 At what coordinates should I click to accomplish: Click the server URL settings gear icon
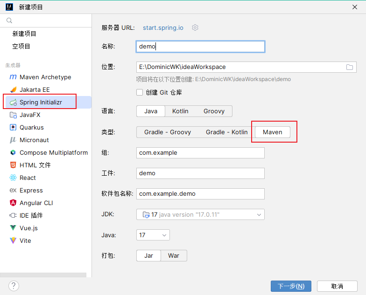(195, 27)
